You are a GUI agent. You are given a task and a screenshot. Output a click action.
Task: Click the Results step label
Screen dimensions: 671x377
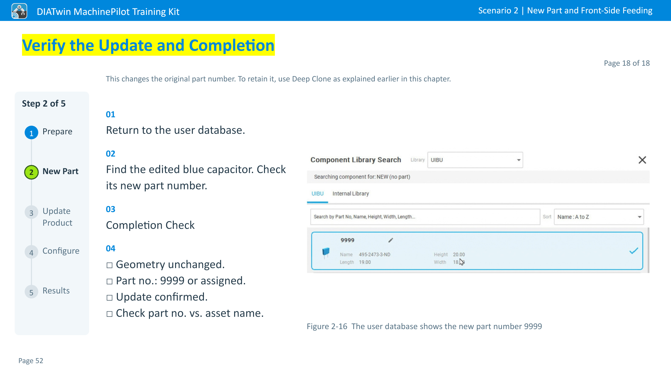tap(56, 291)
